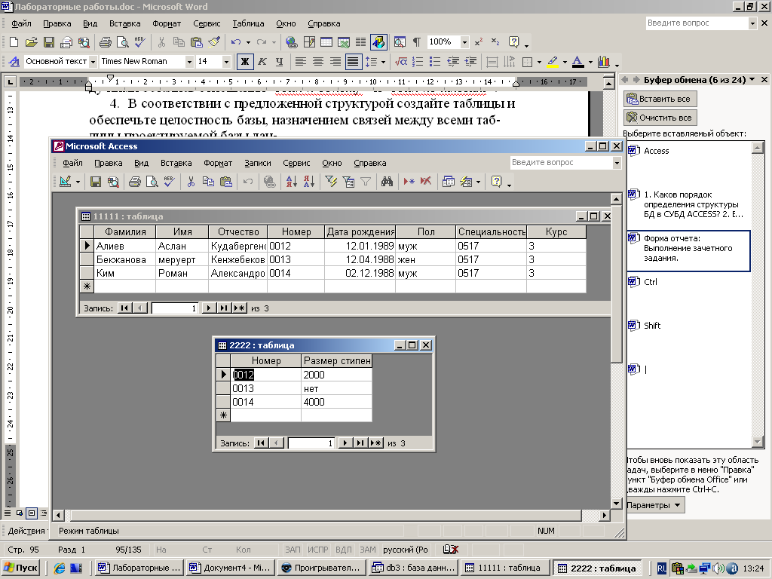Click Word's Save floppy disk icon
Viewport: 772px width, 579px height.
[49, 42]
